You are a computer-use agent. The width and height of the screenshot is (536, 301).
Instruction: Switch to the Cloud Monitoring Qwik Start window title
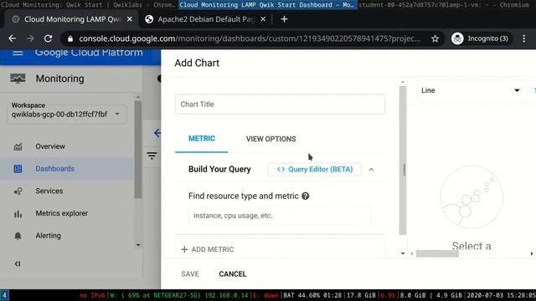pyautogui.click(x=88, y=5)
